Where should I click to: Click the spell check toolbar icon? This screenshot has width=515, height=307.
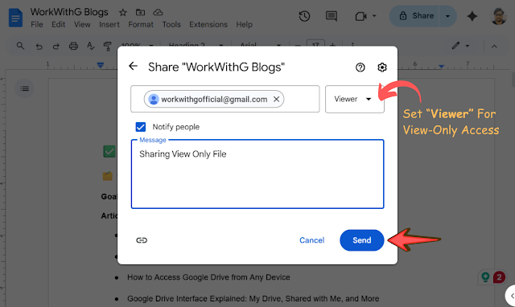[91, 46]
